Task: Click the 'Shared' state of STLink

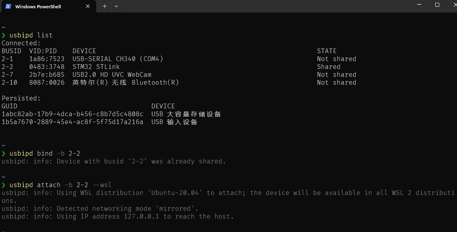Action: (x=328, y=67)
